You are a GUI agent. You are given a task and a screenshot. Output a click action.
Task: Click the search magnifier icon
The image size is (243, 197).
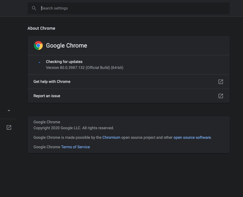click(34, 8)
